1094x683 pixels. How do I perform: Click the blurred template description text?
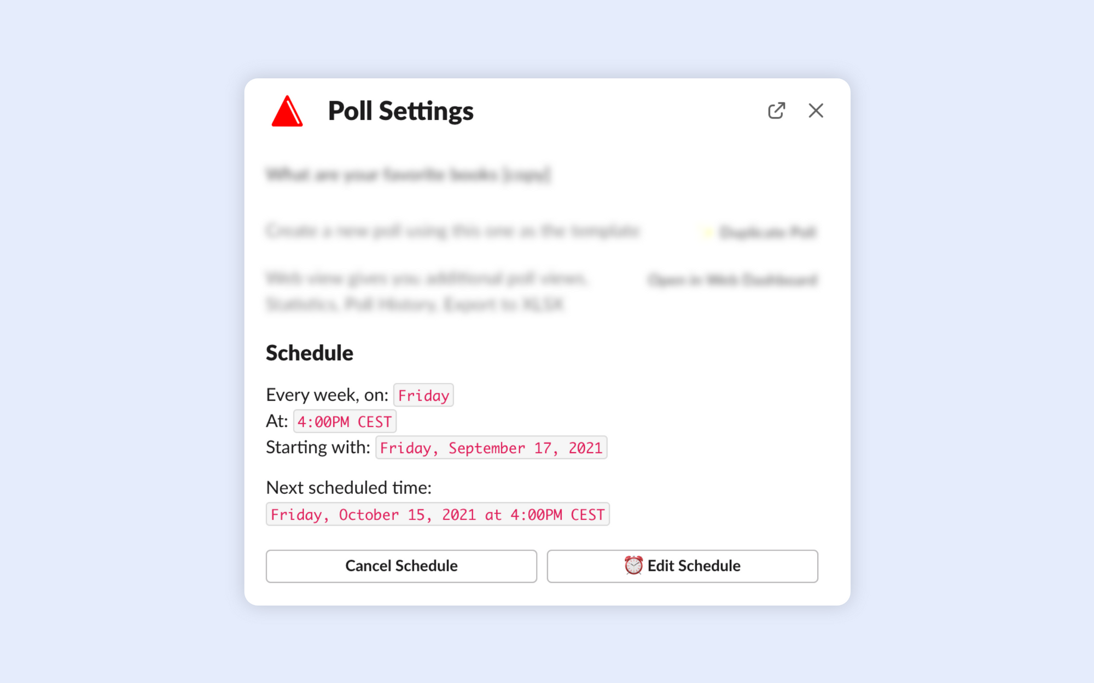click(452, 231)
